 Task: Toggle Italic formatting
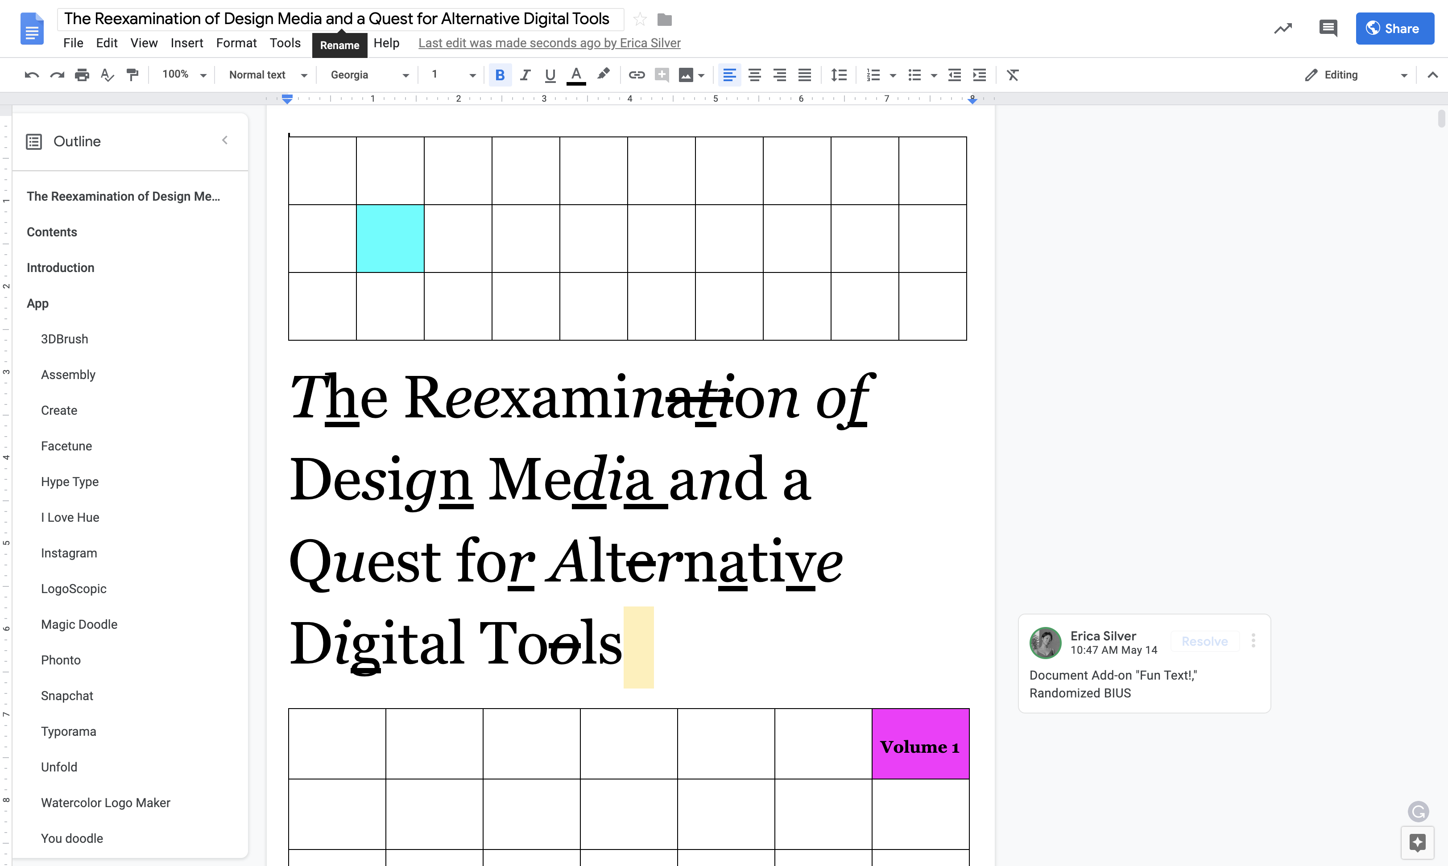click(x=525, y=75)
